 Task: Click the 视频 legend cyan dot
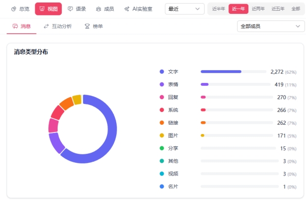click(162, 173)
